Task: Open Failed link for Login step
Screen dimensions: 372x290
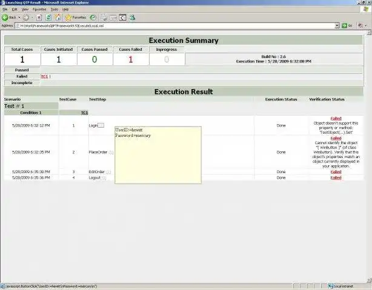Action: click(336, 118)
